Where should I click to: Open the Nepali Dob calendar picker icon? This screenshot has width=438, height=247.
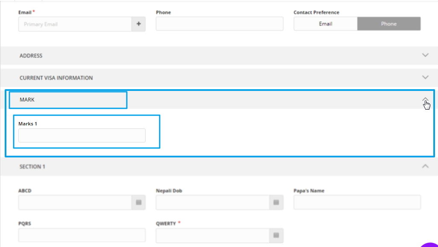pyautogui.click(x=276, y=203)
